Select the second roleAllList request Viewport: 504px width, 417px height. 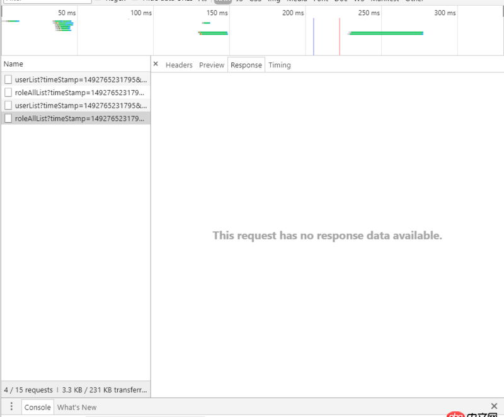tap(76, 118)
